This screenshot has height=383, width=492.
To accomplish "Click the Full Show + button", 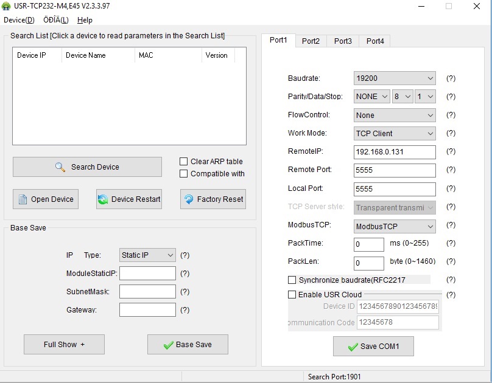I will tap(64, 345).
